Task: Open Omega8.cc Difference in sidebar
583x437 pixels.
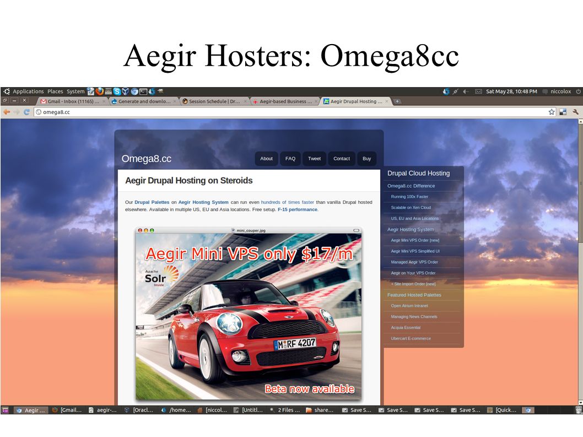Action: click(x=411, y=186)
